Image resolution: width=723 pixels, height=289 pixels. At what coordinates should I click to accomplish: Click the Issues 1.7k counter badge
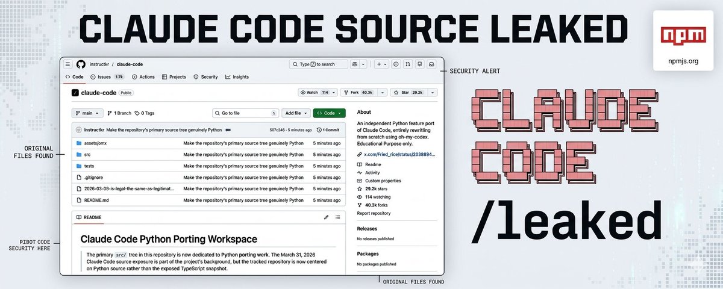click(x=119, y=77)
